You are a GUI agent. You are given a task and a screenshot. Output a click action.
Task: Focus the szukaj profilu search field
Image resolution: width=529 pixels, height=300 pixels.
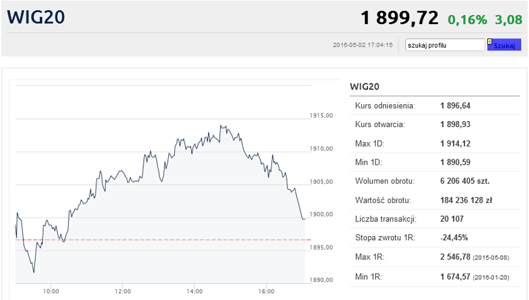(445, 45)
